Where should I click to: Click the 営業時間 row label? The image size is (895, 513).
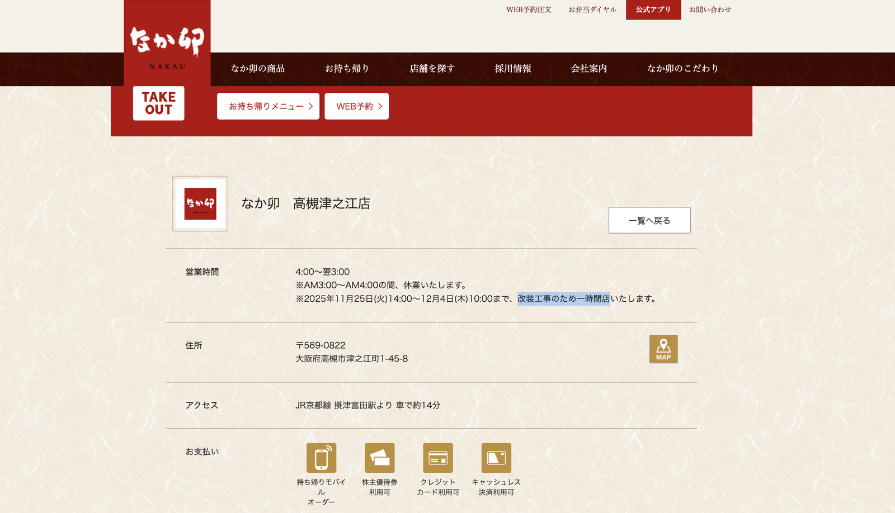pos(202,272)
